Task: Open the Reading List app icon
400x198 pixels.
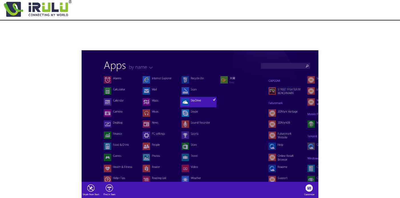Action: (146, 179)
